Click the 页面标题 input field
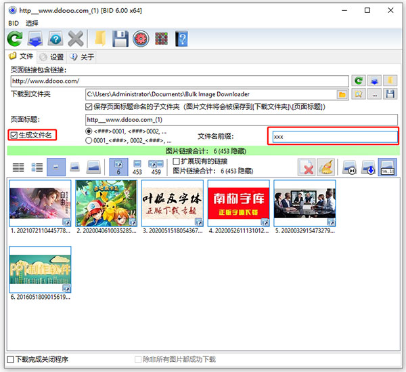This screenshot has width=406, height=372. click(x=242, y=120)
